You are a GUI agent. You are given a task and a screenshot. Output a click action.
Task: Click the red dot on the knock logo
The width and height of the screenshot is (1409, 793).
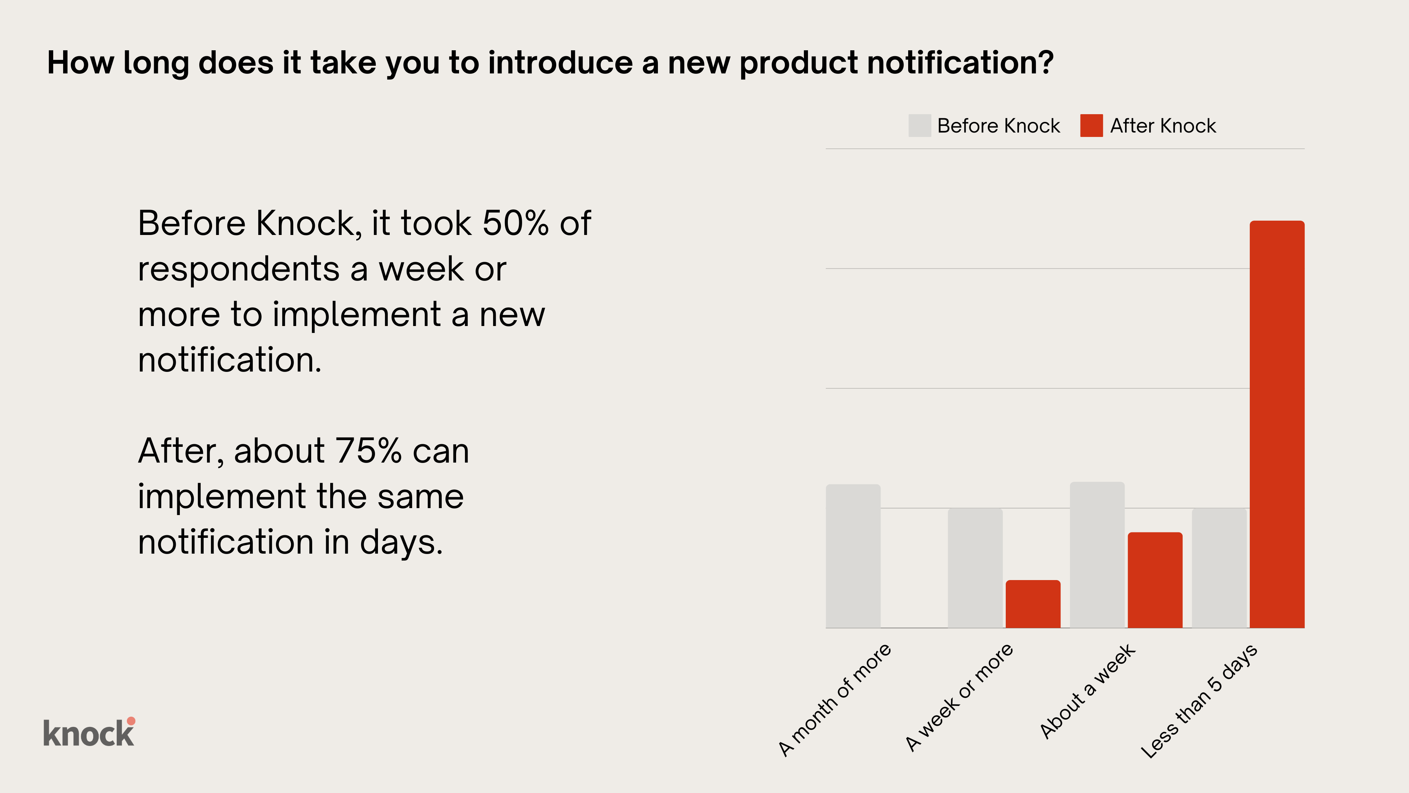pos(131,721)
